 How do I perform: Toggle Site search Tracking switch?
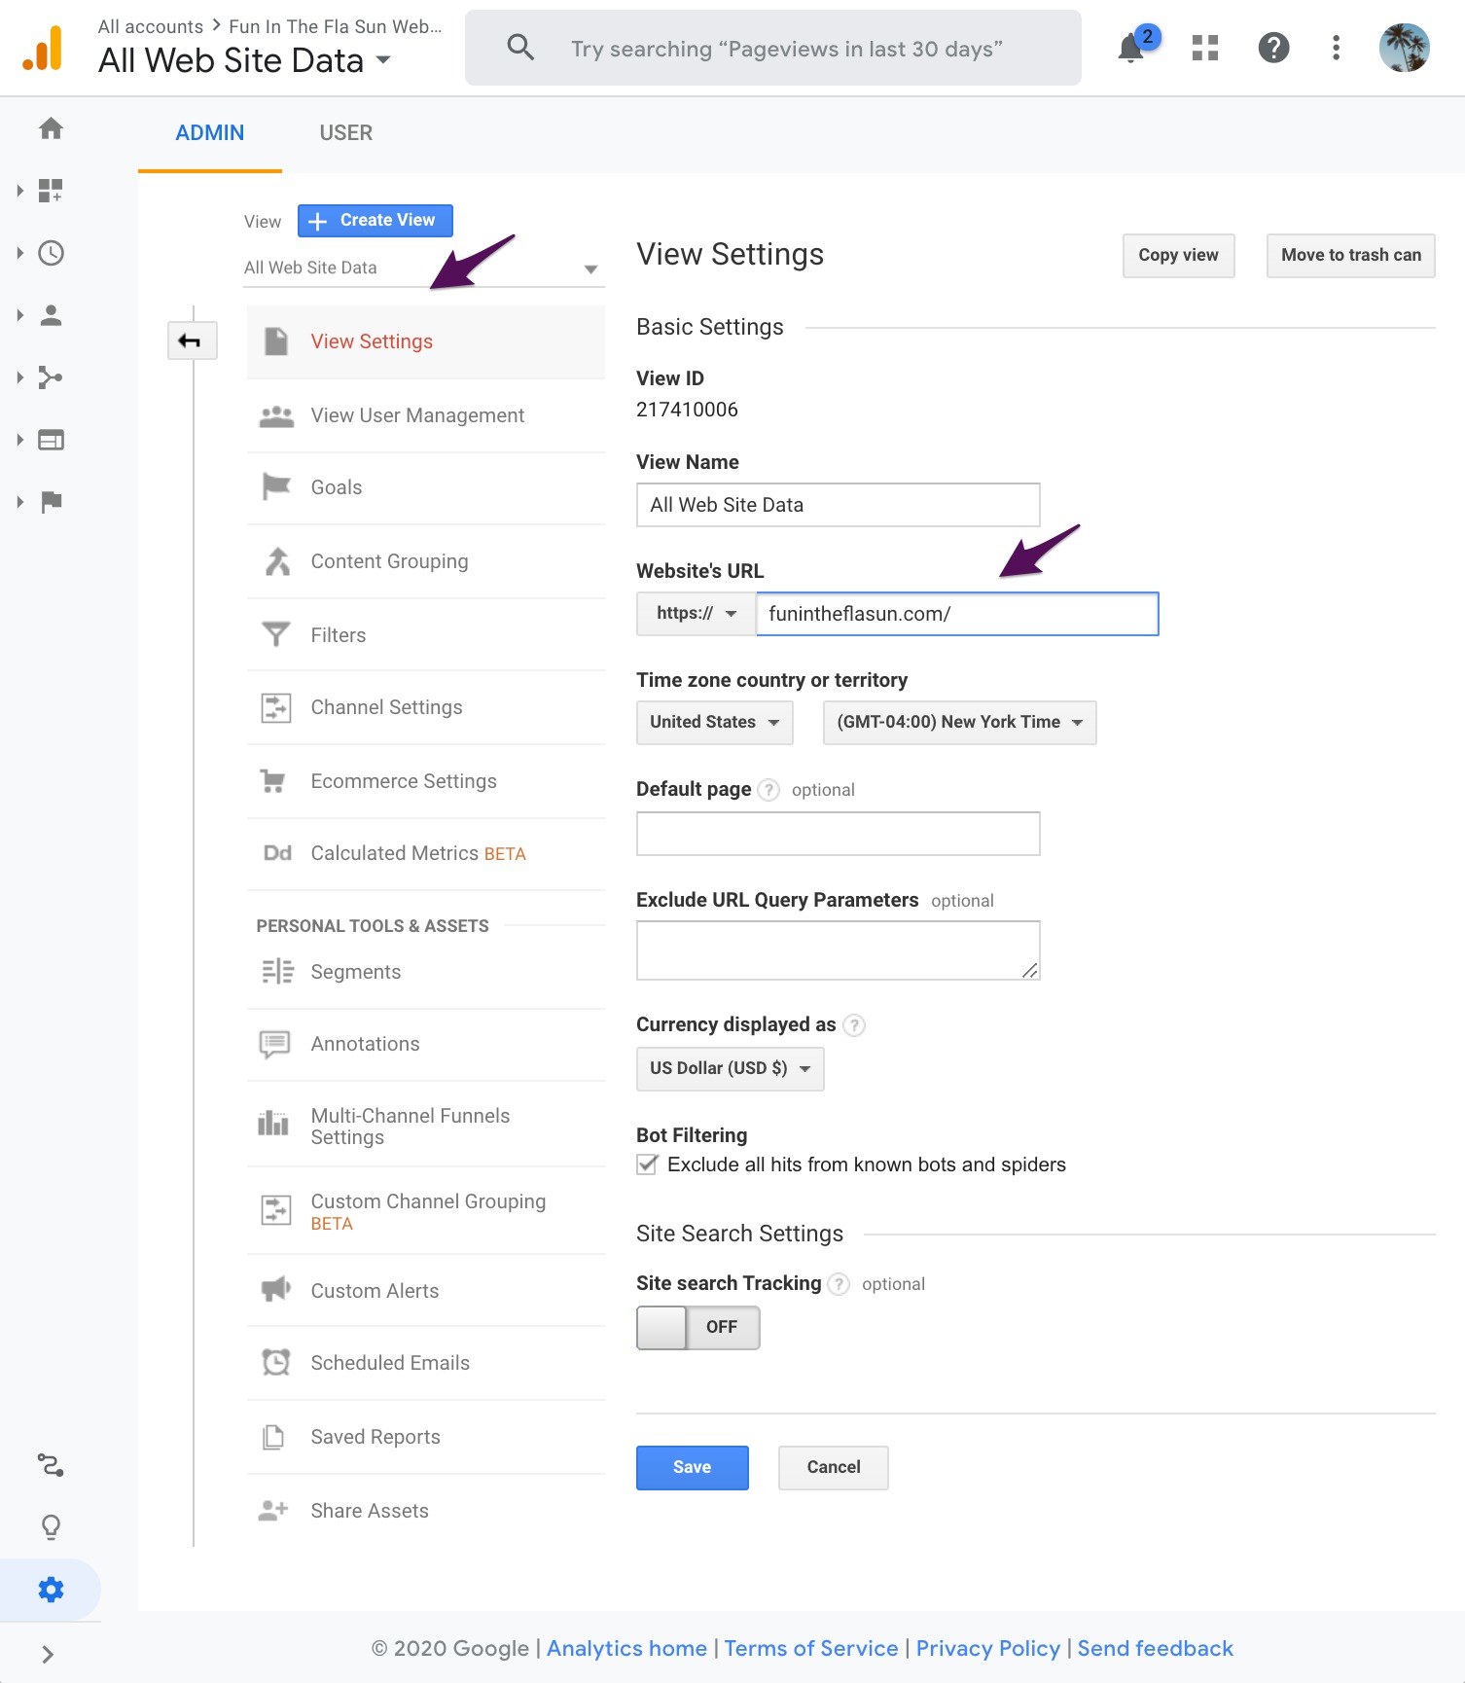[x=698, y=1328]
